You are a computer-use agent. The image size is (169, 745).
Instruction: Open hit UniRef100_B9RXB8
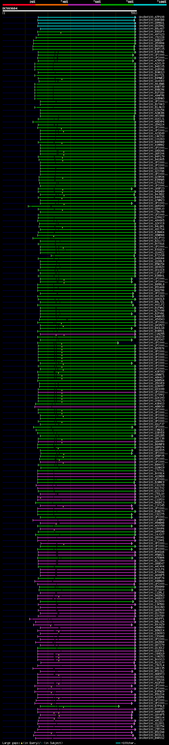(x=152, y=20)
